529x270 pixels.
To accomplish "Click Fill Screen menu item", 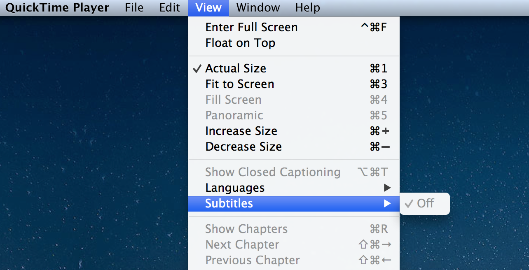I will pyautogui.click(x=233, y=100).
